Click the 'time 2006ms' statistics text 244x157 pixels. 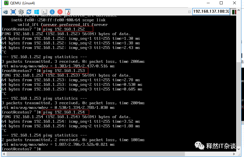[132, 61]
